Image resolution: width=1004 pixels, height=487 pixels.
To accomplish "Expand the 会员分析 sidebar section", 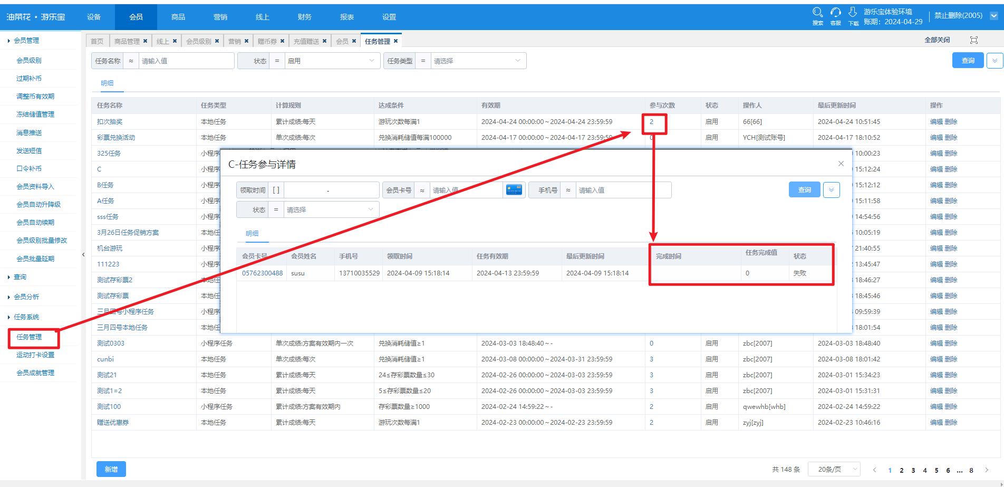I will point(26,297).
